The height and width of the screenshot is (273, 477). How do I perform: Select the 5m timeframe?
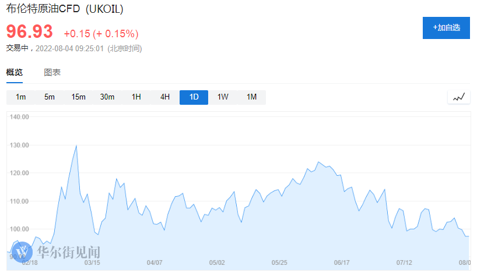point(50,97)
